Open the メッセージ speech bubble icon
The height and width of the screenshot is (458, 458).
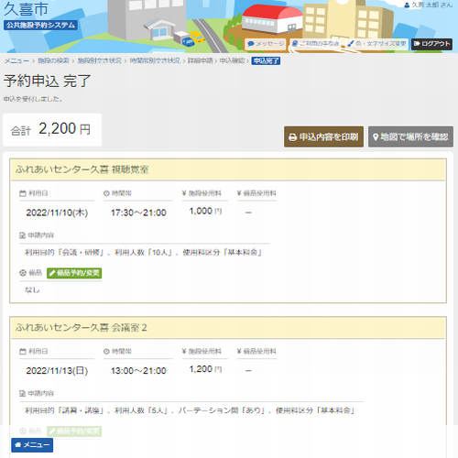point(251,44)
